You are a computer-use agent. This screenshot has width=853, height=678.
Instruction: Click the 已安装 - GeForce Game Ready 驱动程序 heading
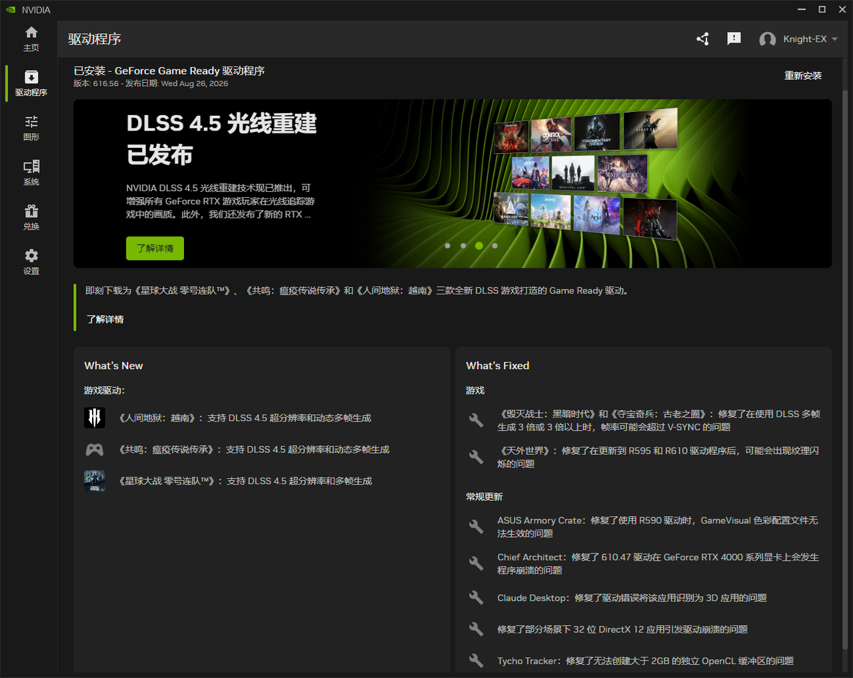(x=169, y=71)
